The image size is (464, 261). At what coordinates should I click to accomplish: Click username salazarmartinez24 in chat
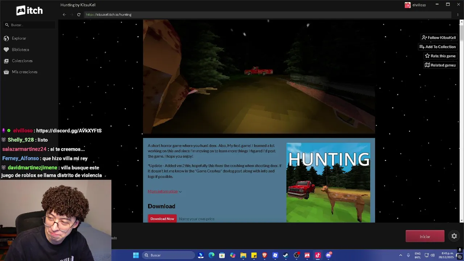tap(24, 149)
